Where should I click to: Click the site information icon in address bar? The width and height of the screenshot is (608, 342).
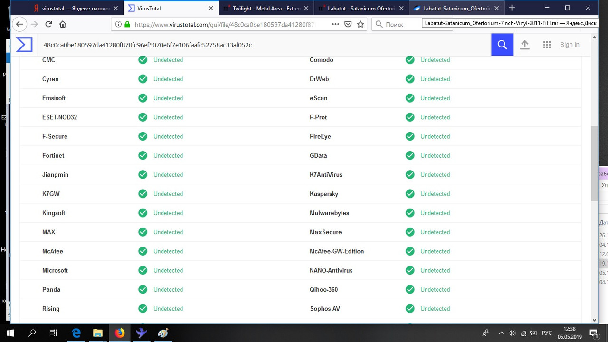tap(117, 24)
